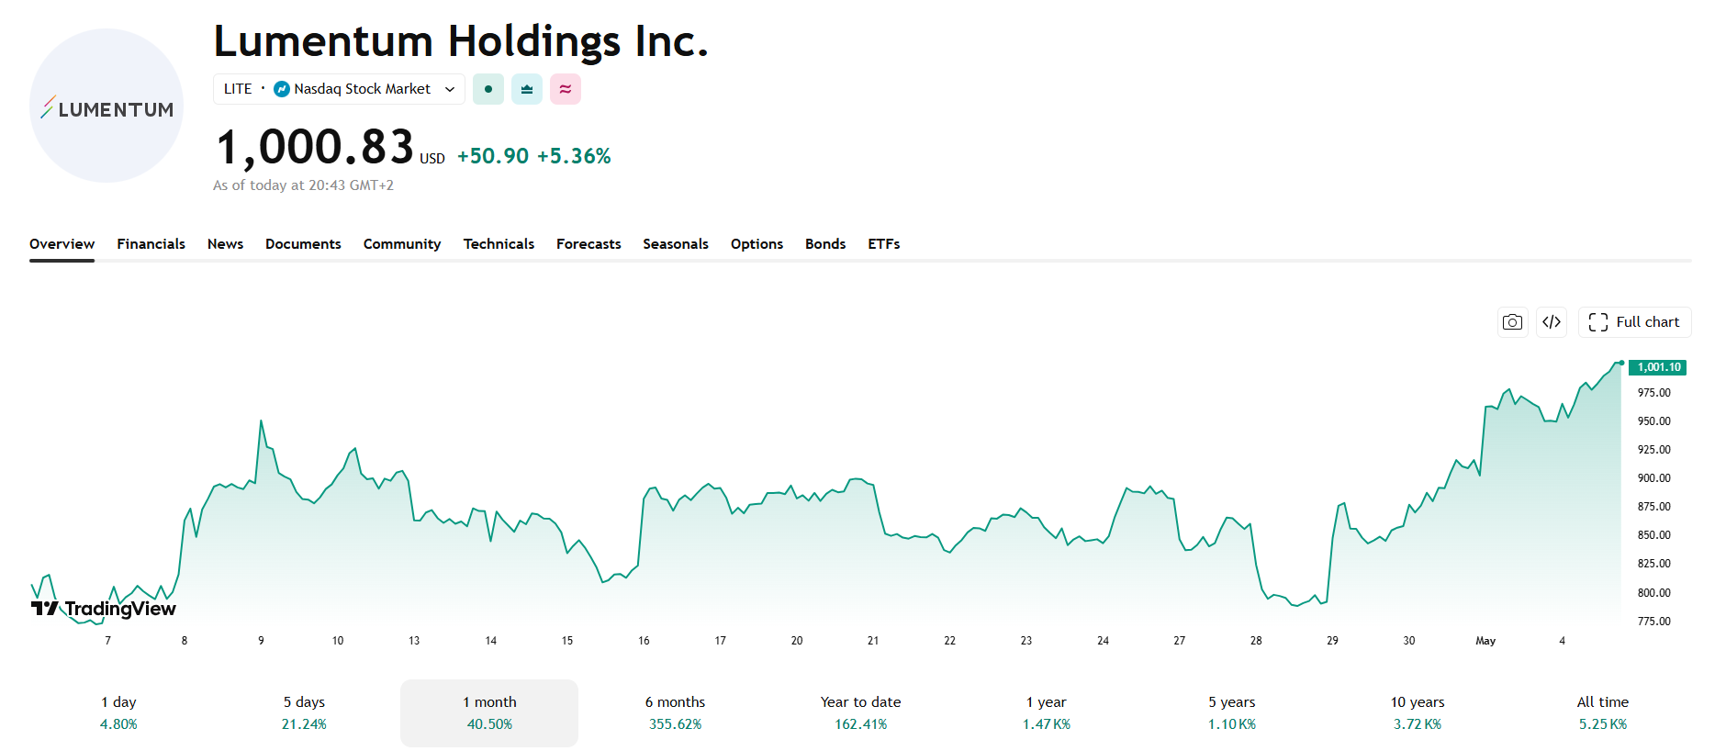This screenshot has height=751, width=1726.
Task: Select the Overview tab
Action: tap(62, 244)
